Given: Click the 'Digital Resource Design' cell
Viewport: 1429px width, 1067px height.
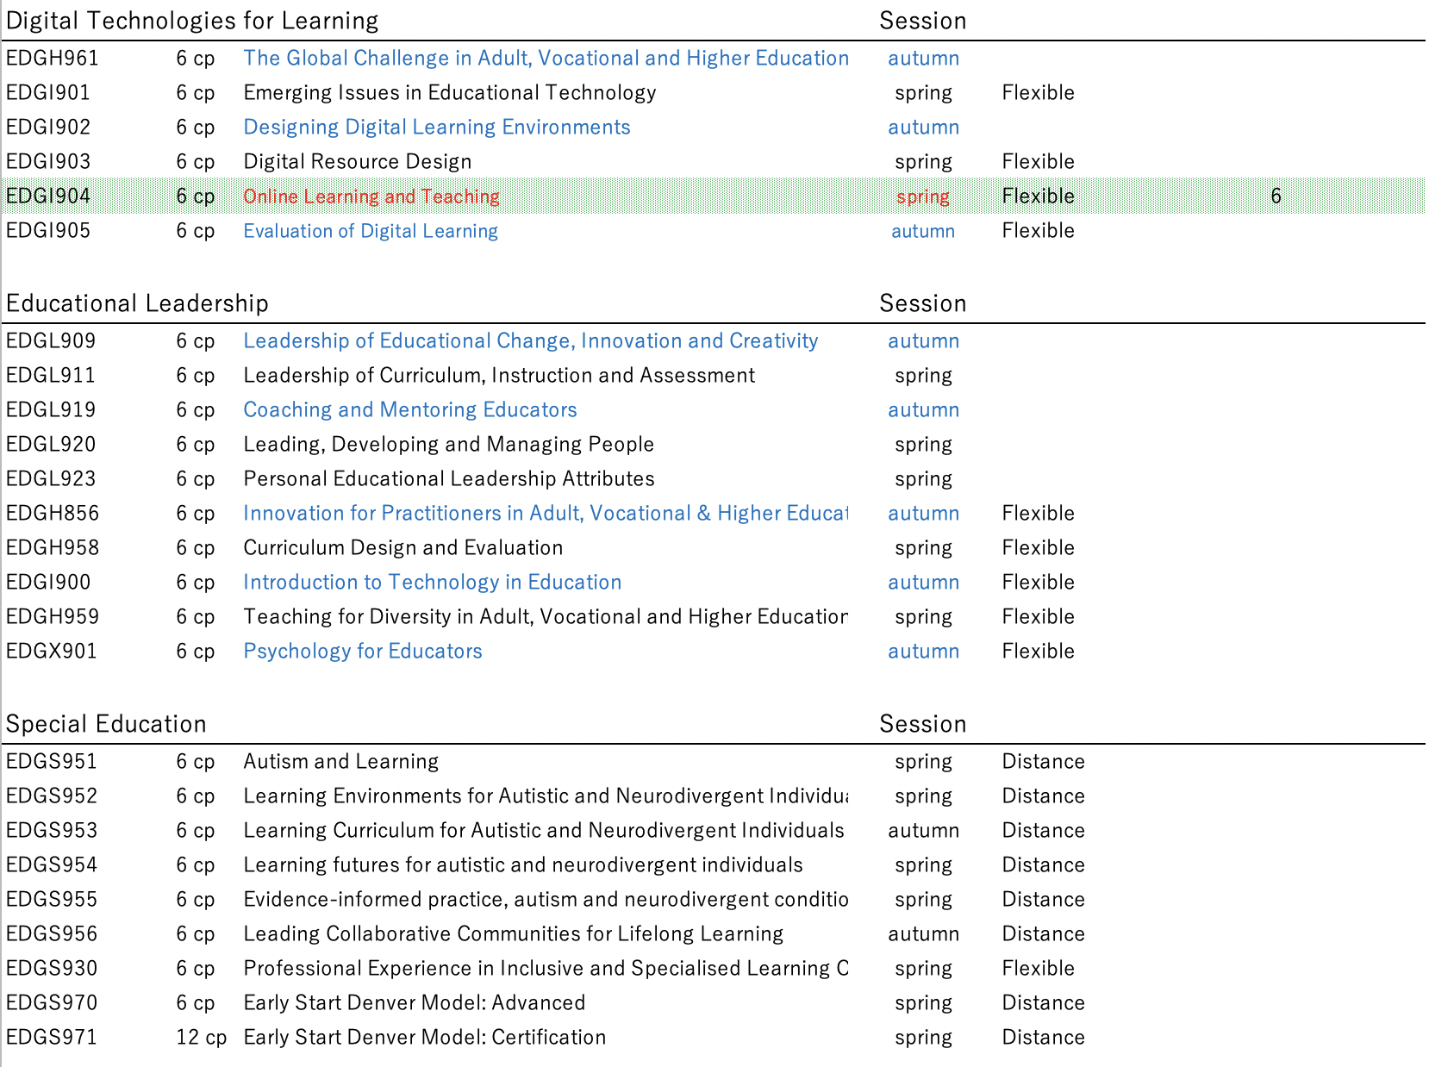Looking at the screenshot, I should (358, 161).
